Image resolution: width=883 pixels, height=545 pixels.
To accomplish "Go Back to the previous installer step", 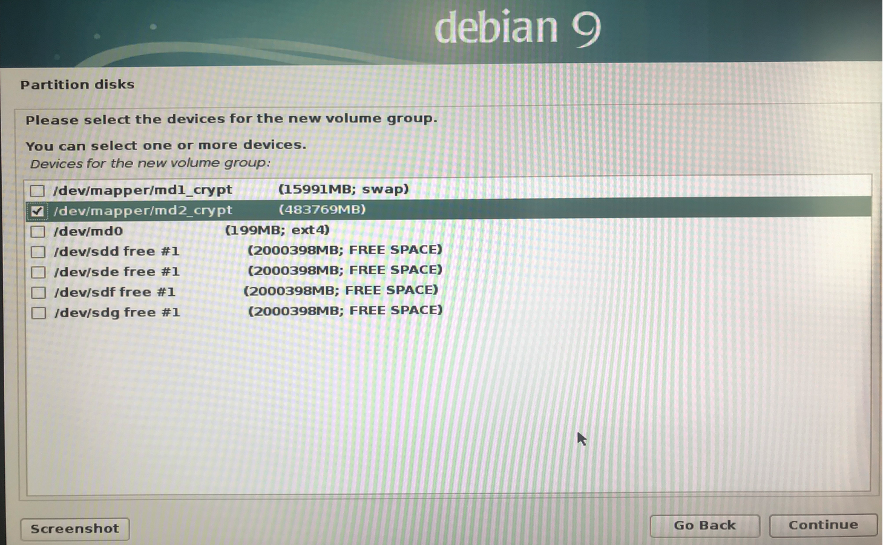I will pyautogui.click(x=704, y=525).
